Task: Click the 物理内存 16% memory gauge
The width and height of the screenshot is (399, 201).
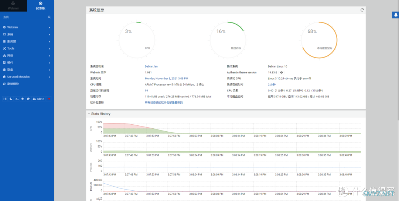Action: pos(228,41)
